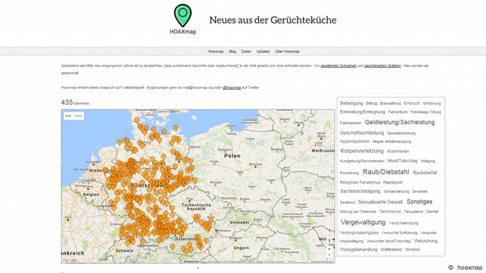The image size is (486, 273).
Task: Select the Geldleistung/Sachleistung tag
Action: [x=399, y=122]
